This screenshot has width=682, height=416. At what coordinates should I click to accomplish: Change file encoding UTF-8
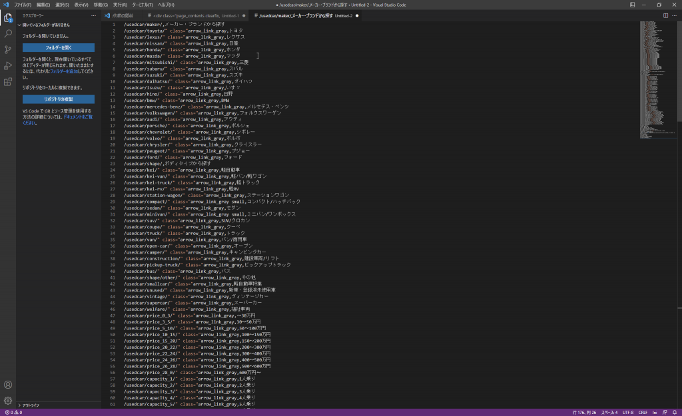tap(628, 413)
